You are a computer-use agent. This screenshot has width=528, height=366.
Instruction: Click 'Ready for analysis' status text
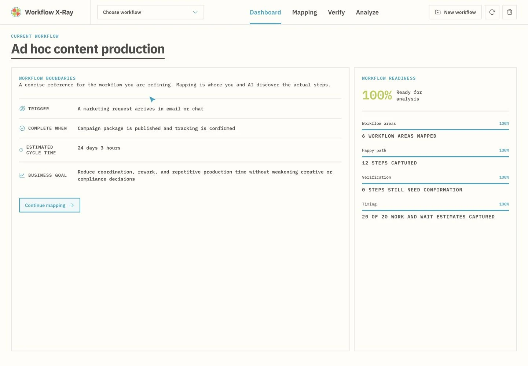(409, 96)
